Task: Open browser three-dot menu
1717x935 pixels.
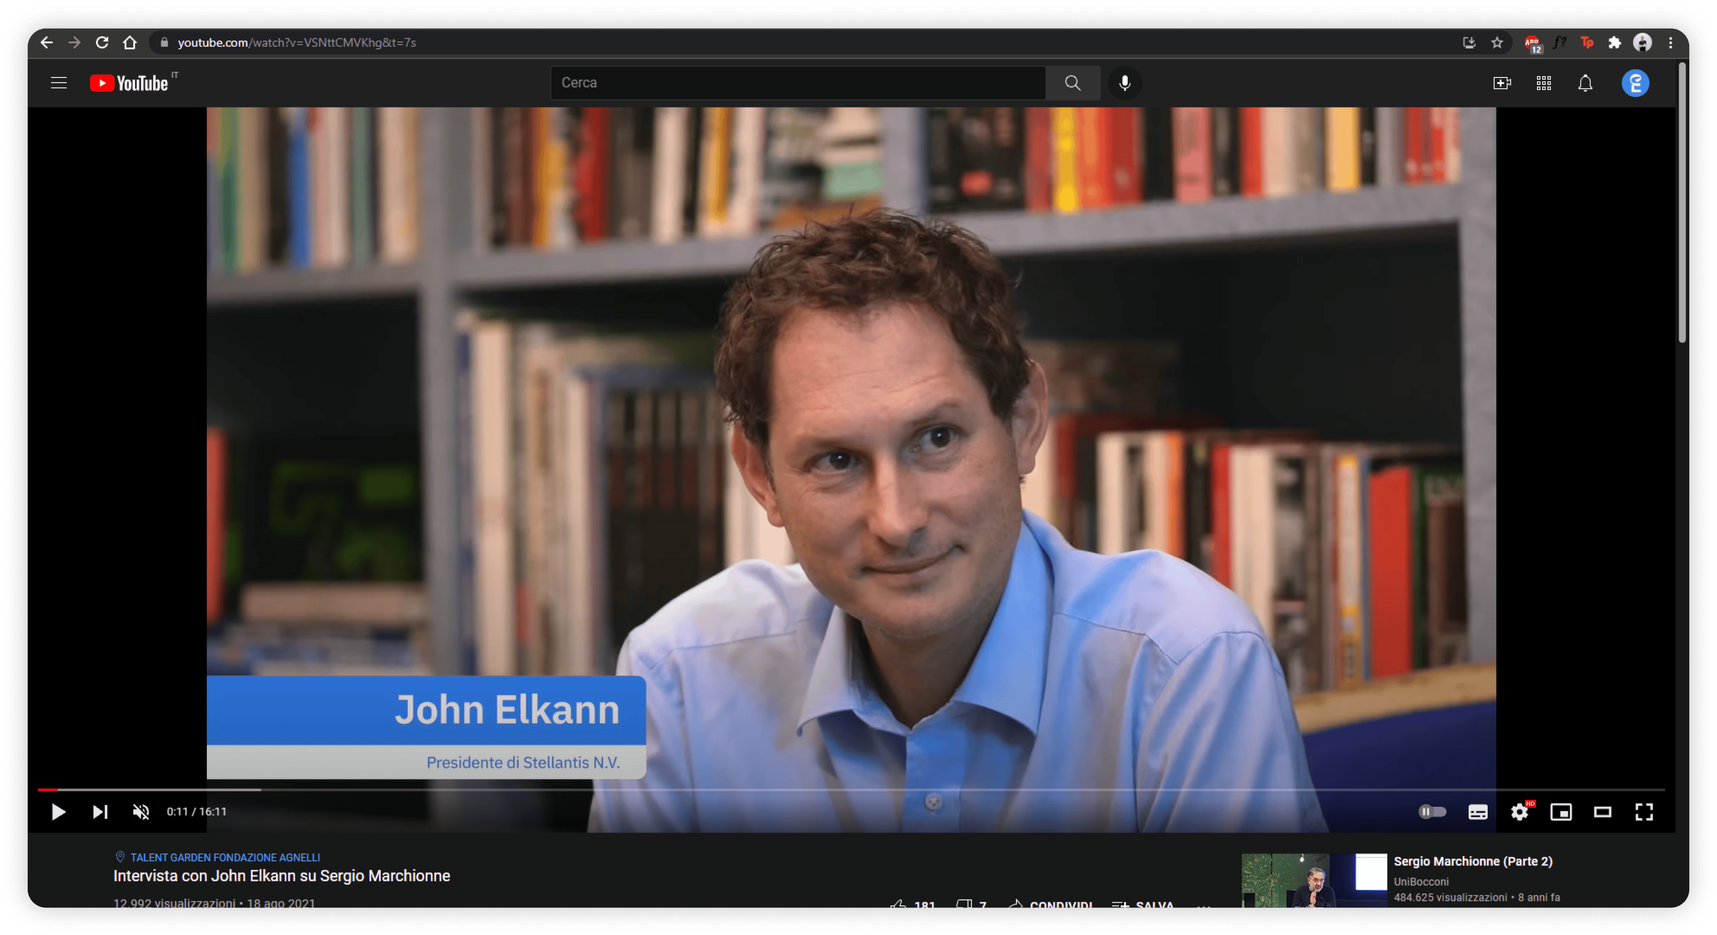Action: coord(1670,42)
